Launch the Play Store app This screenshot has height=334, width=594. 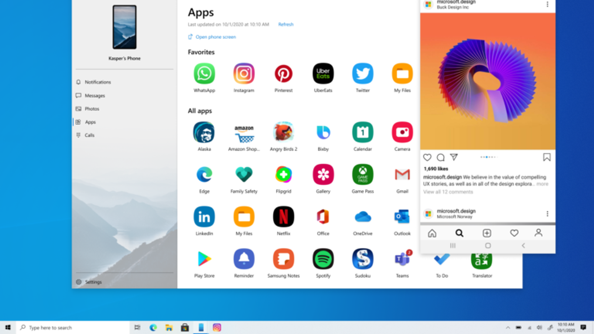204,259
